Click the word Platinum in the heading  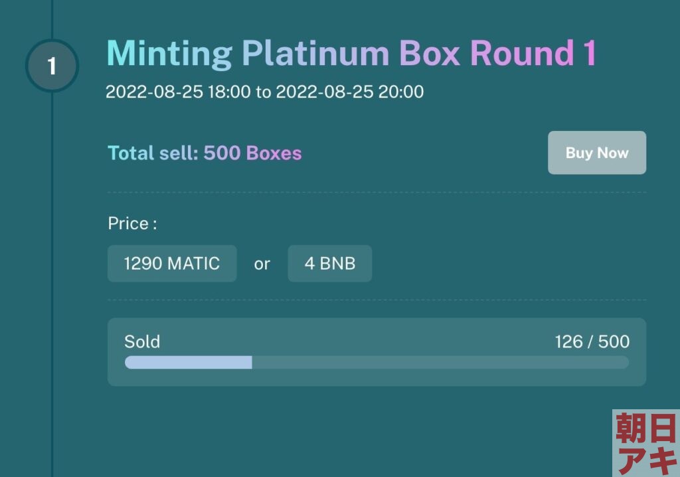[x=315, y=54]
